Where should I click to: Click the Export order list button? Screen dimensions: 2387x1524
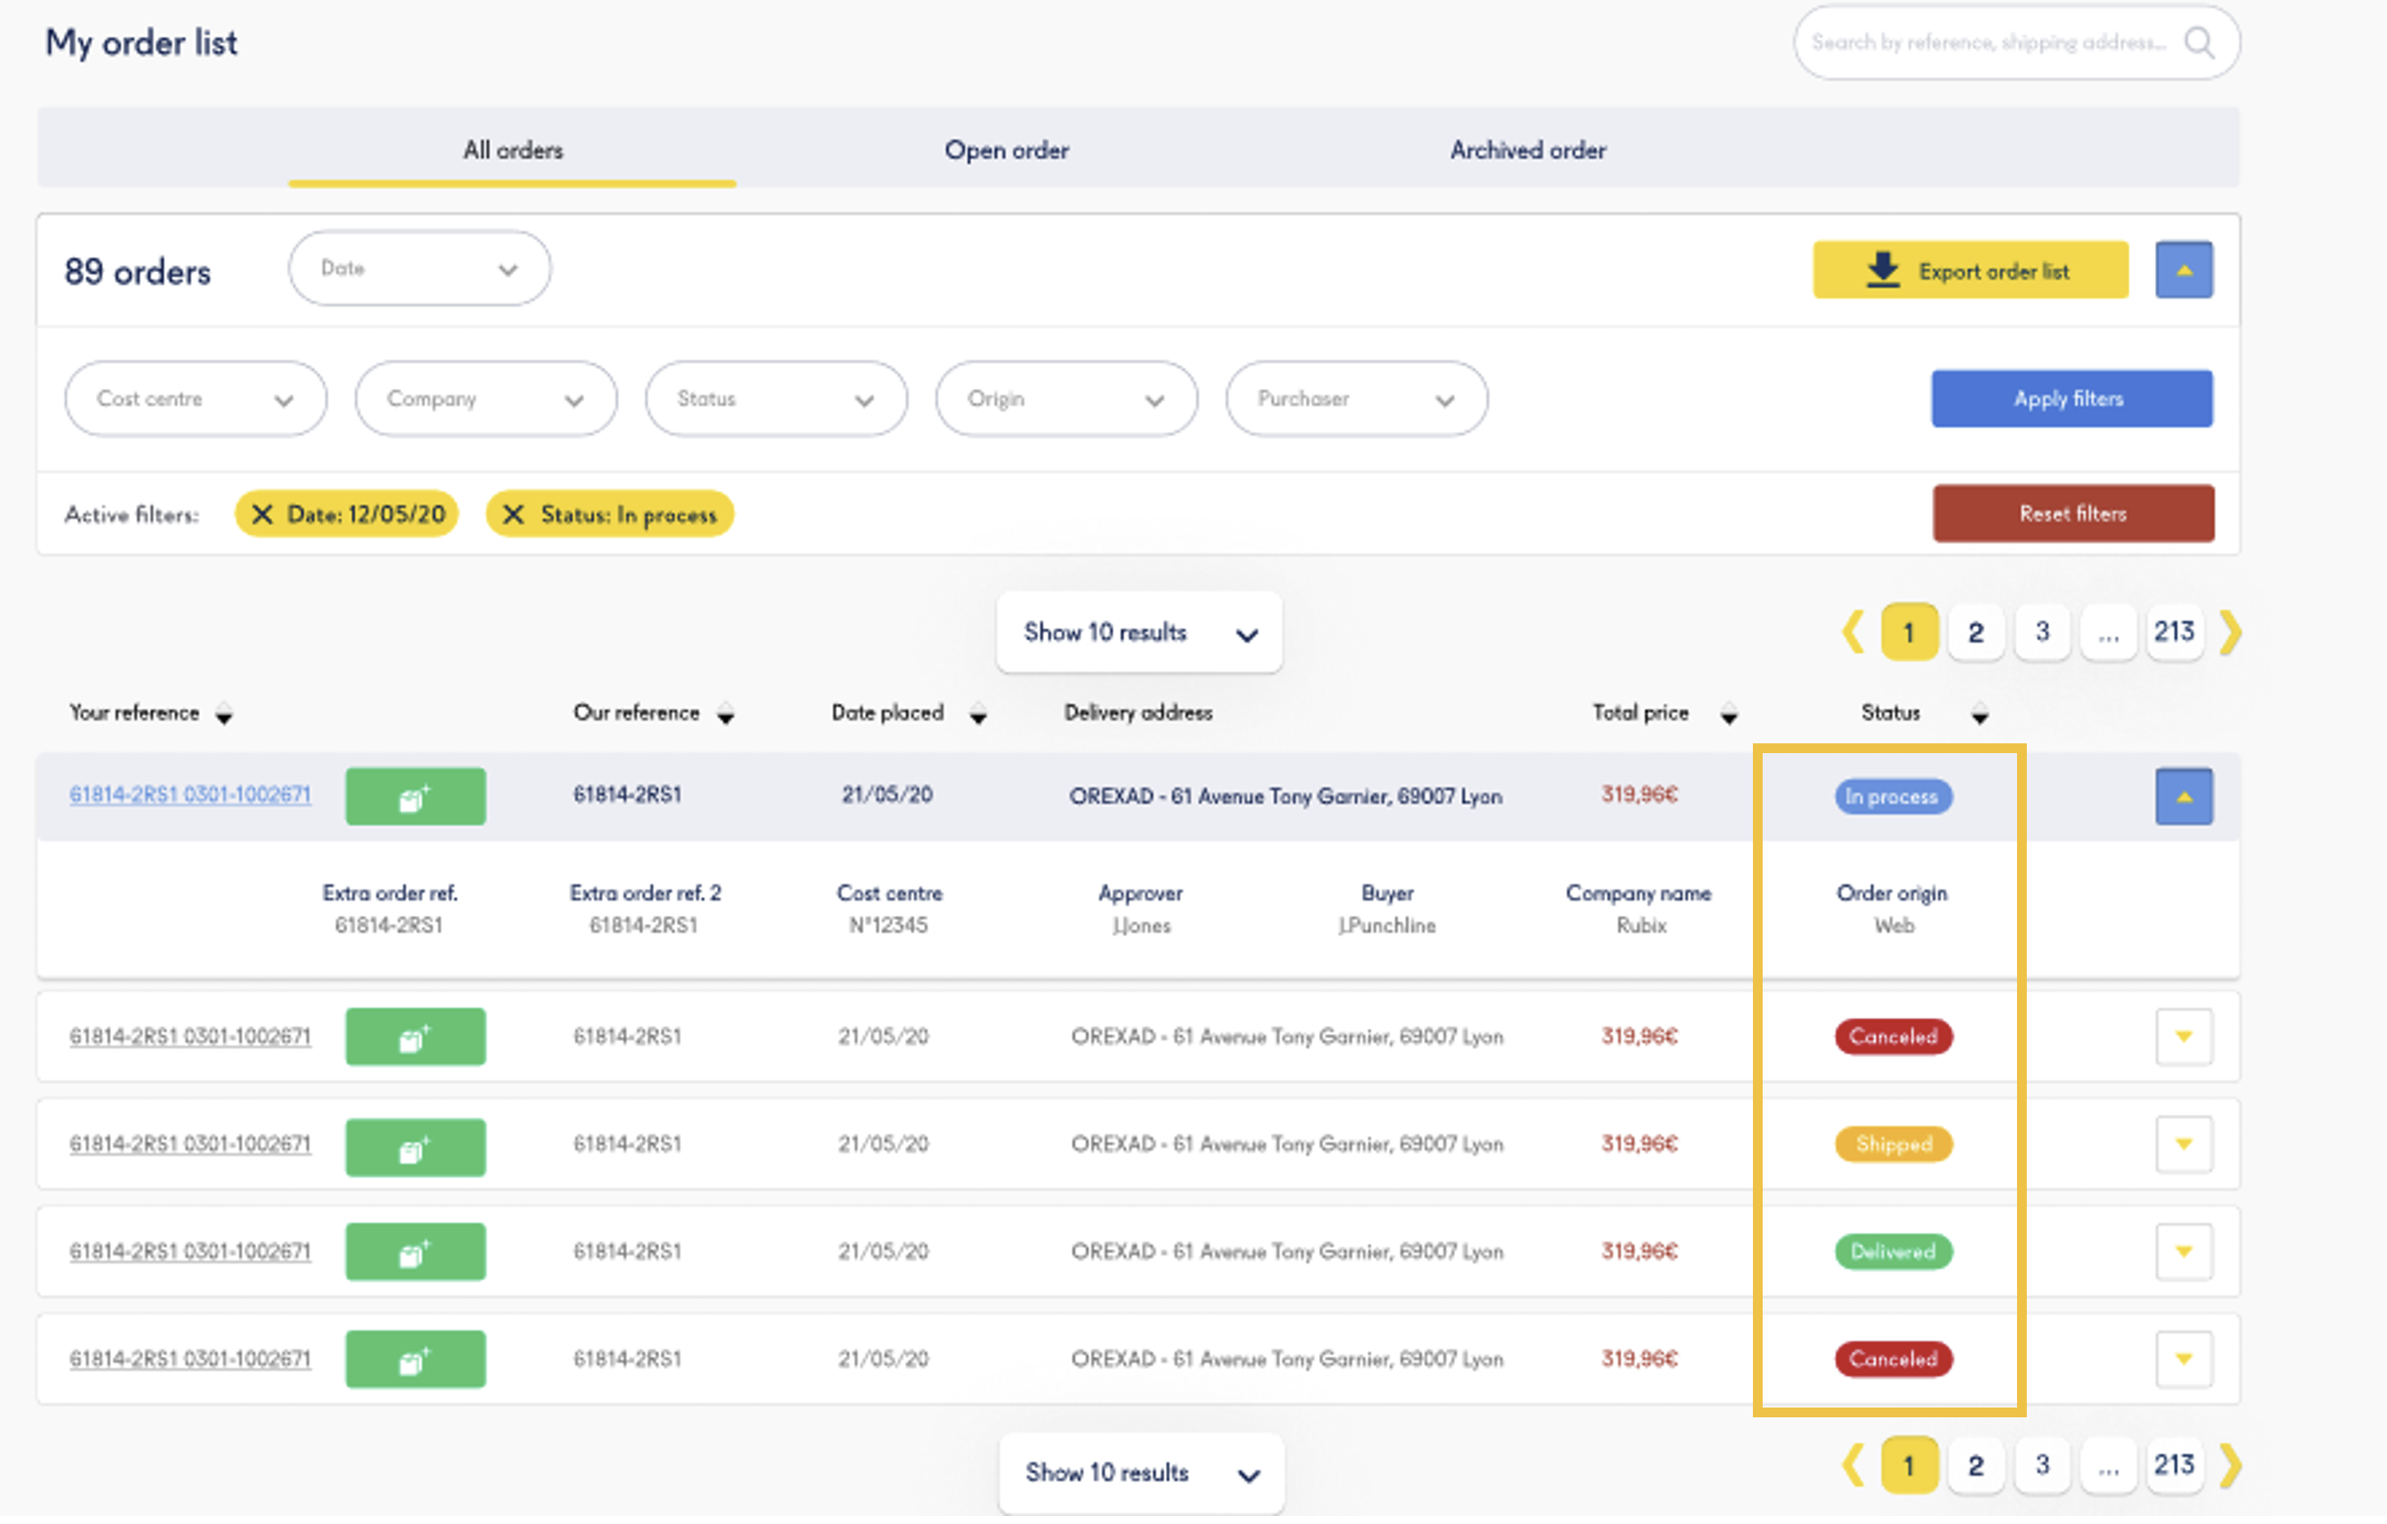(x=1971, y=271)
